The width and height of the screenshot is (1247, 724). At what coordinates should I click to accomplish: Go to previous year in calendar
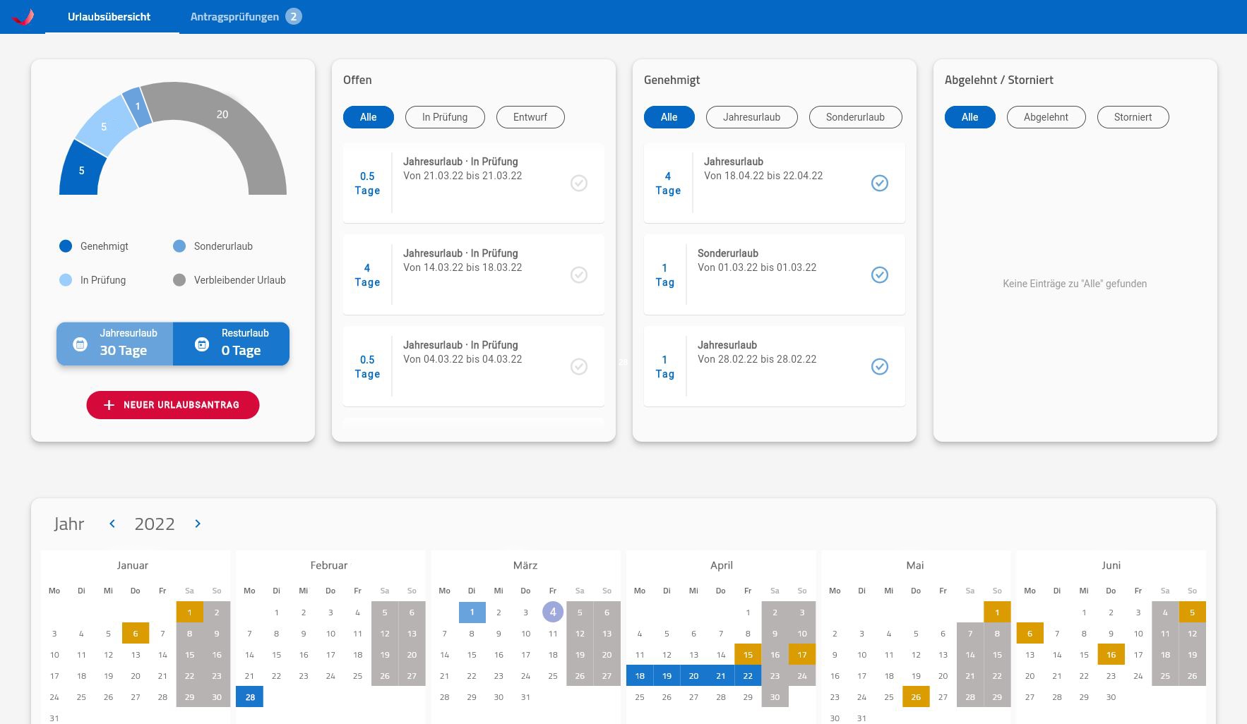coord(112,524)
